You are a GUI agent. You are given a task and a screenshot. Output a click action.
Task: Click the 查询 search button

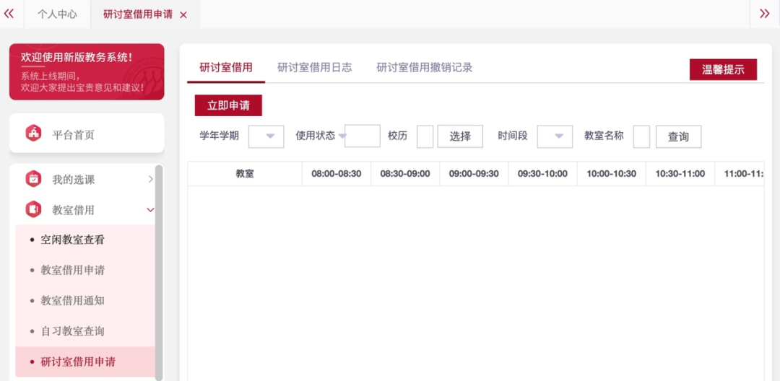pos(677,136)
